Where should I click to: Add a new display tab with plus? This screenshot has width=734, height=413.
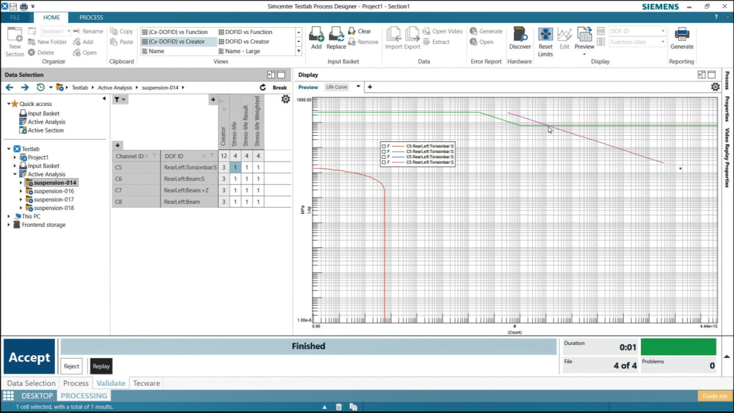click(370, 86)
